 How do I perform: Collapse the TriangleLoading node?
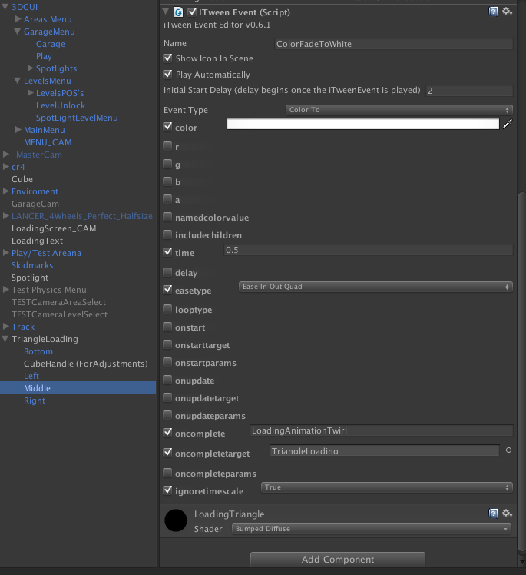(5, 339)
